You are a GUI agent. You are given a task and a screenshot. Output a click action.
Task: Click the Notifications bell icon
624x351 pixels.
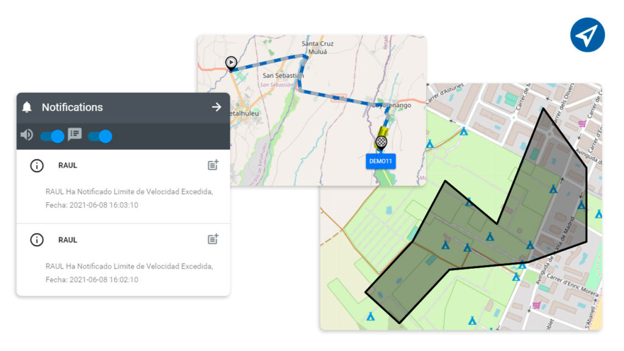[x=27, y=107]
